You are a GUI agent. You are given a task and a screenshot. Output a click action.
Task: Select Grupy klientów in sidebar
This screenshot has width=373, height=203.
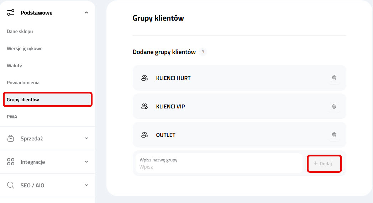[x=48, y=100]
